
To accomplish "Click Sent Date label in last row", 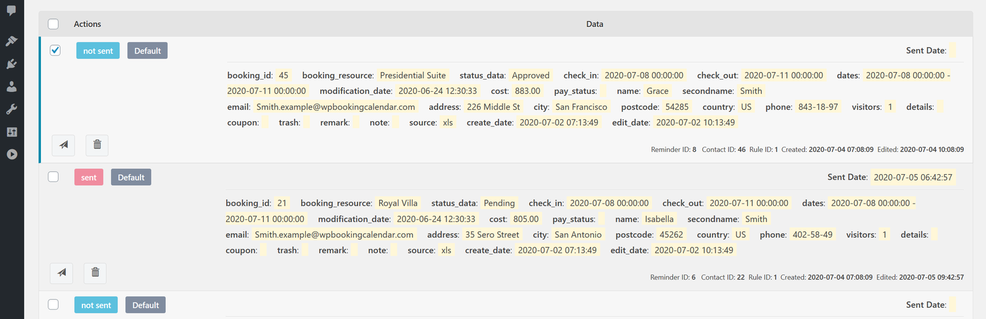I will [926, 305].
